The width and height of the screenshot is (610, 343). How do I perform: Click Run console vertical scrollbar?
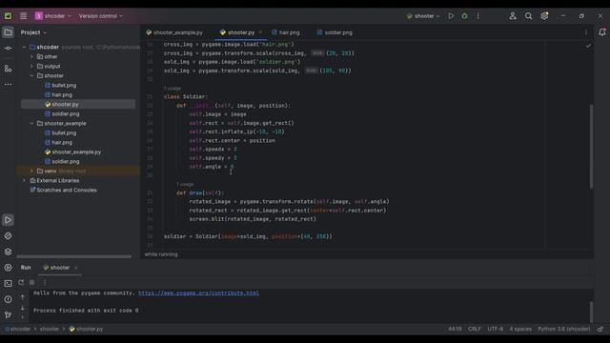(591, 312)
